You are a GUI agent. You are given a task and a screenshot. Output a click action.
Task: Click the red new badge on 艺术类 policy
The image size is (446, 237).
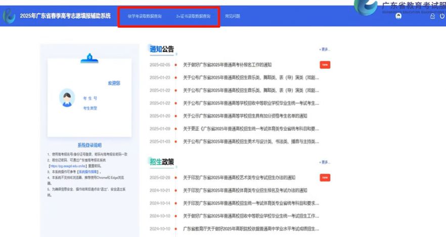[325, 178]
